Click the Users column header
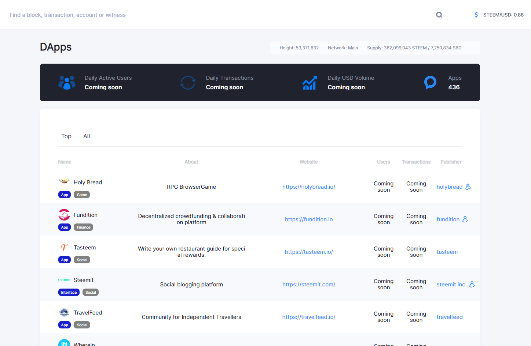Viewport: 531px width, 346px height. (384, 162)
